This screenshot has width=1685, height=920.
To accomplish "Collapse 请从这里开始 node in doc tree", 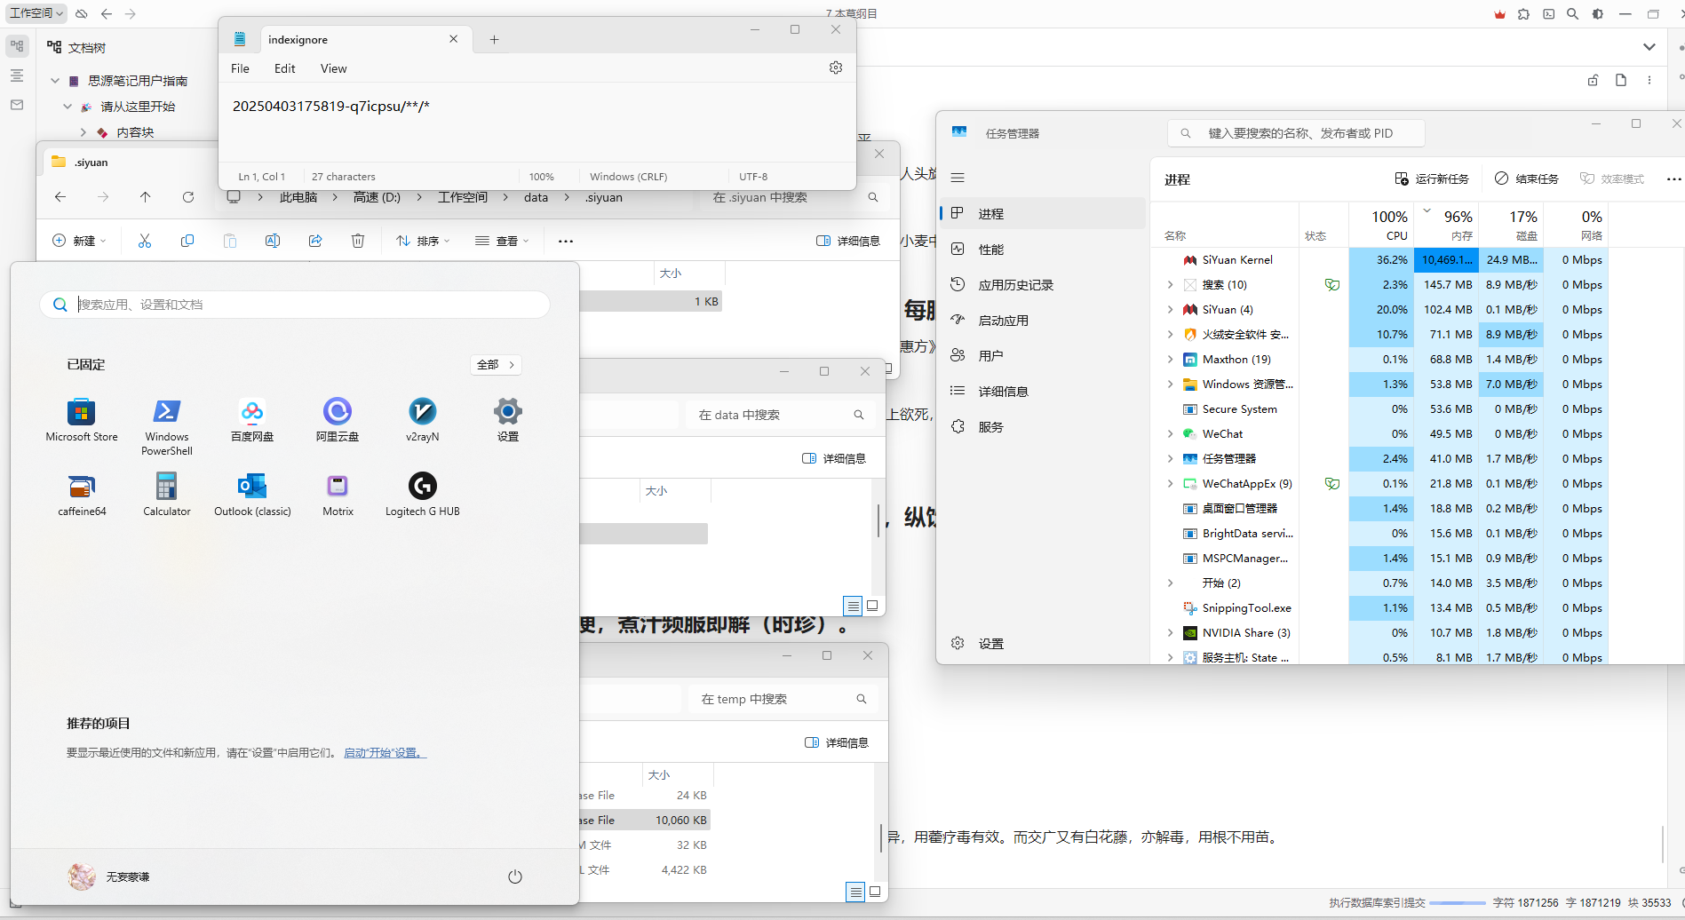I will click(x=68, y=107).
